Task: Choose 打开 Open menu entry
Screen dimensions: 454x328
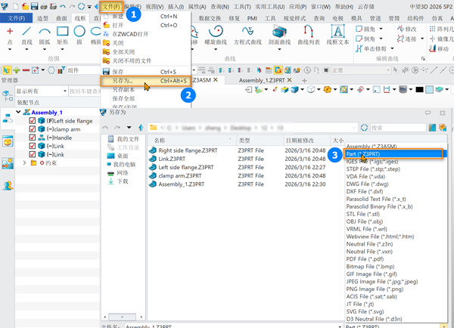Action: click(145, 25)
